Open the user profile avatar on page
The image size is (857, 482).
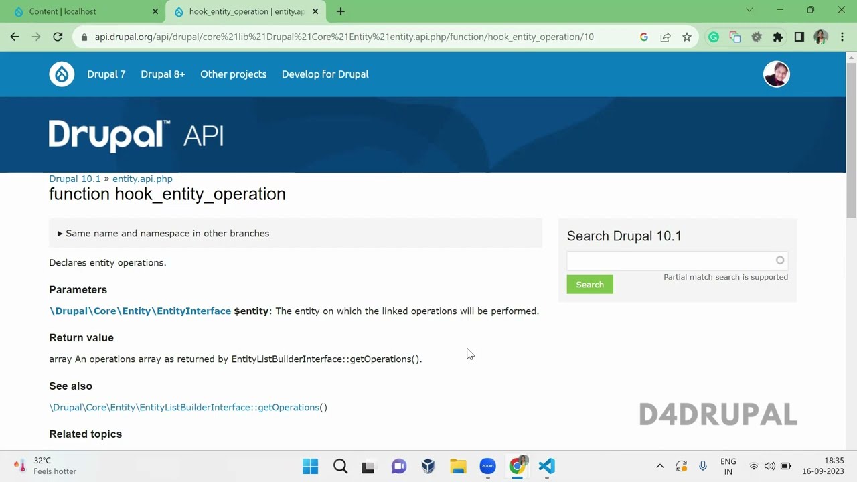tap(777, 74)
